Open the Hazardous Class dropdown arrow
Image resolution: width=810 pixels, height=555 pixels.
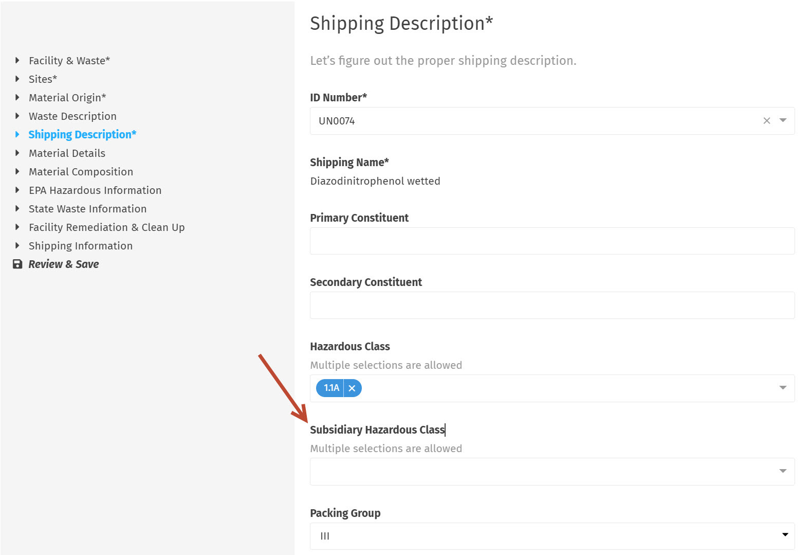point(783,388)
